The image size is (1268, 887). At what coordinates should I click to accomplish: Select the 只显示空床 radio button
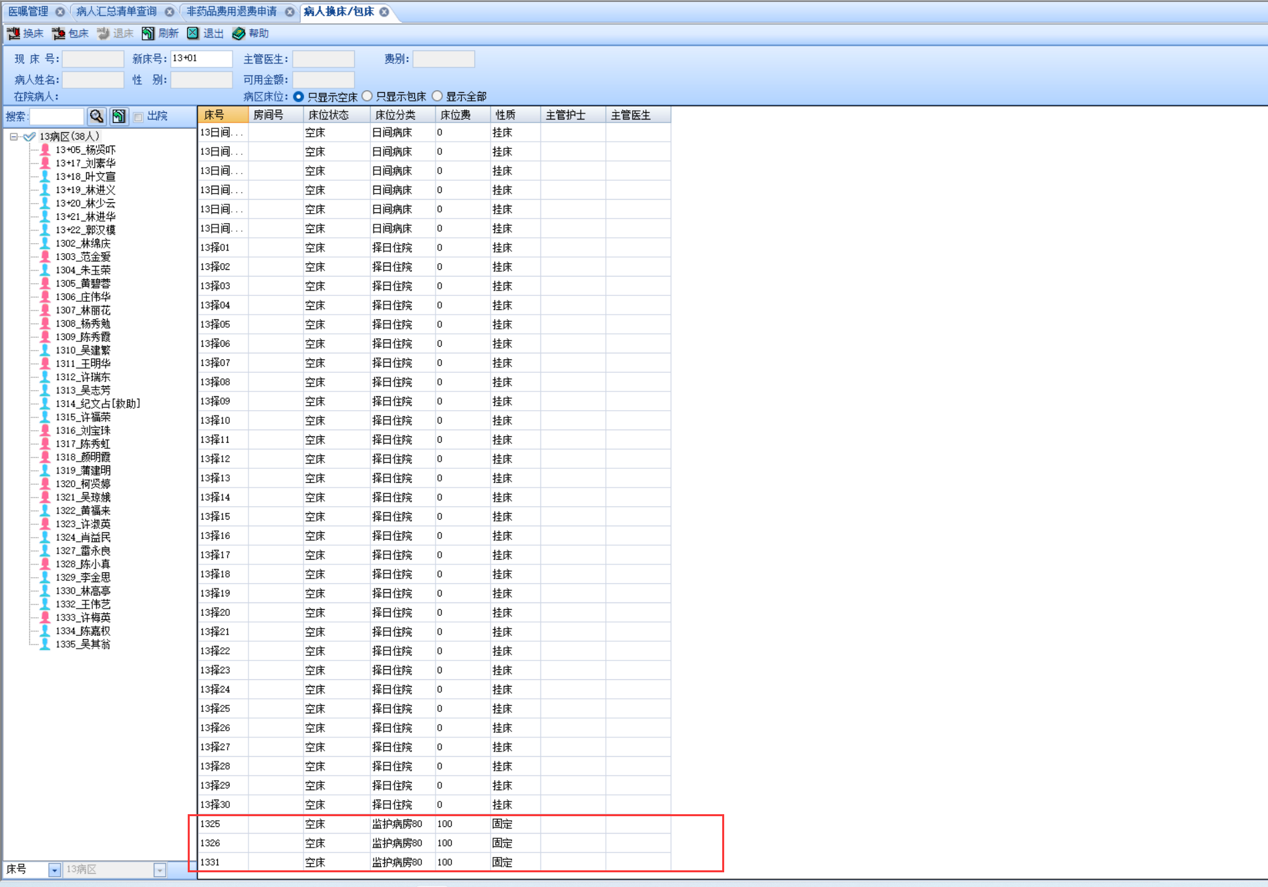click(299, 97)
